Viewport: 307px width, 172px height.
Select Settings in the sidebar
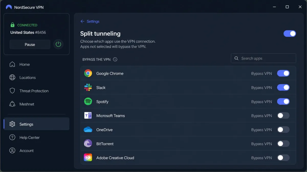pyautogui.click(x=37, y=124)
